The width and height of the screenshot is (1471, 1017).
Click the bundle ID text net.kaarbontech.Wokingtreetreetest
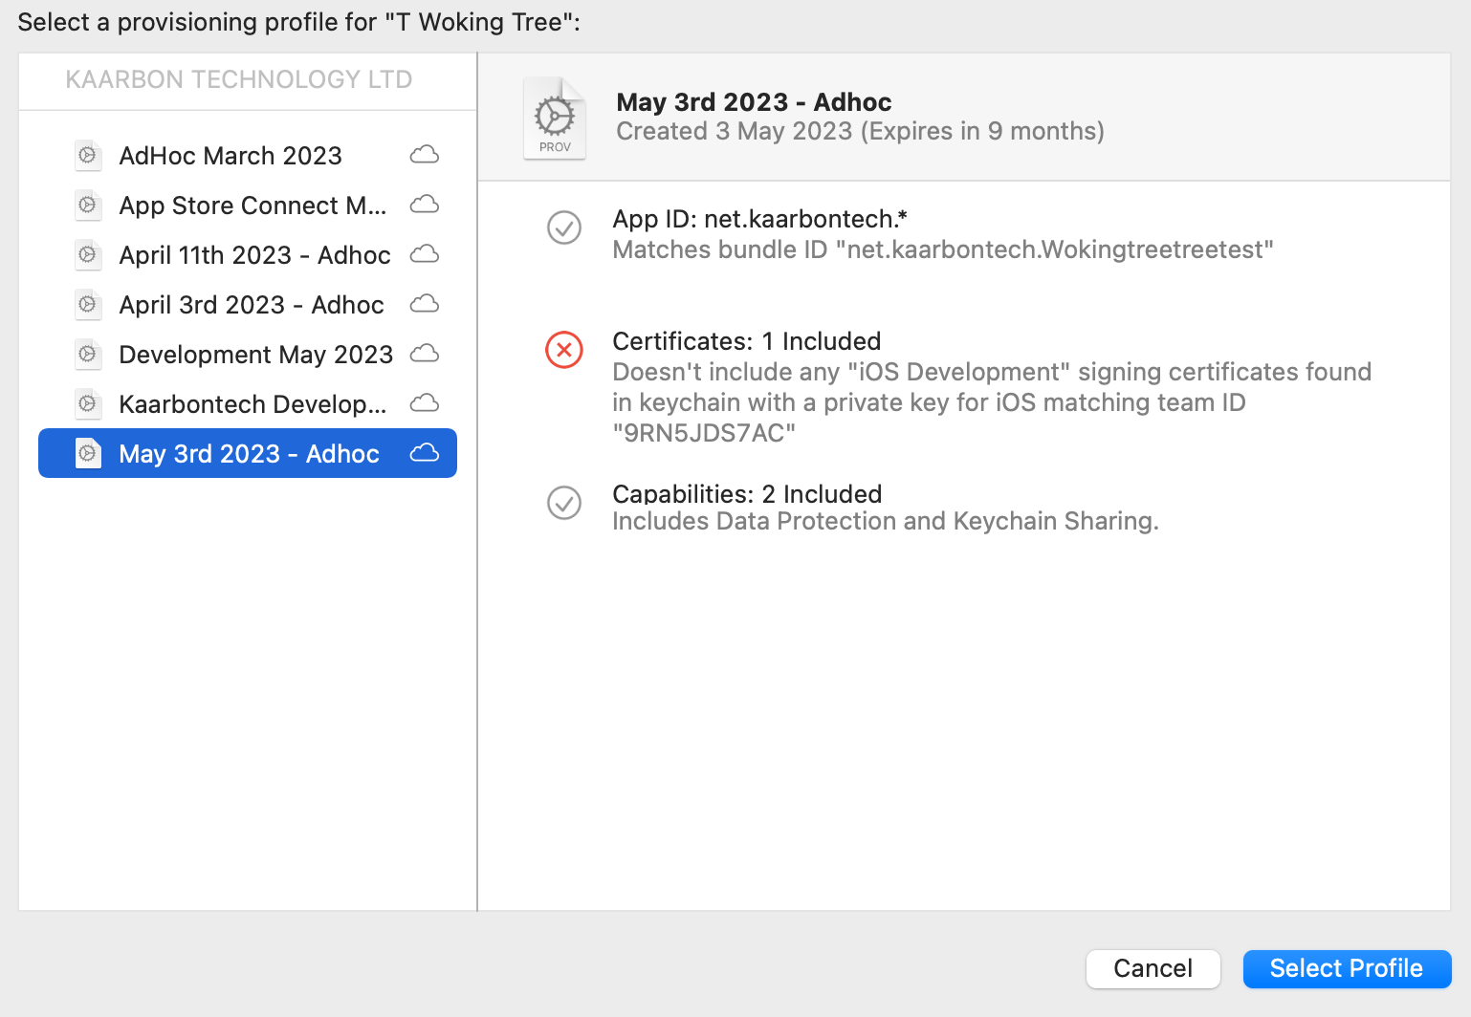[x=943, y=249]
